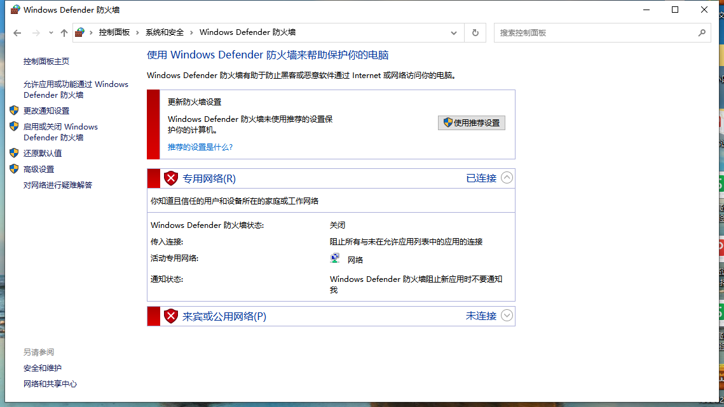
Task: Minimize the firewall window
Action: [646, 10]
